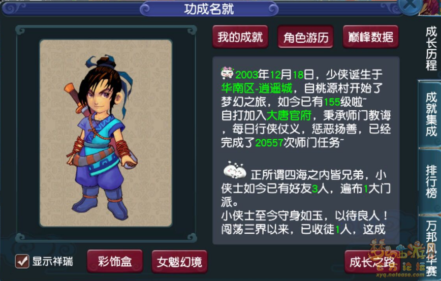Open the 排行榜 side tab
Image resolution: width=441 pixels, height=281 pixels.
click(x=431, y=181)
